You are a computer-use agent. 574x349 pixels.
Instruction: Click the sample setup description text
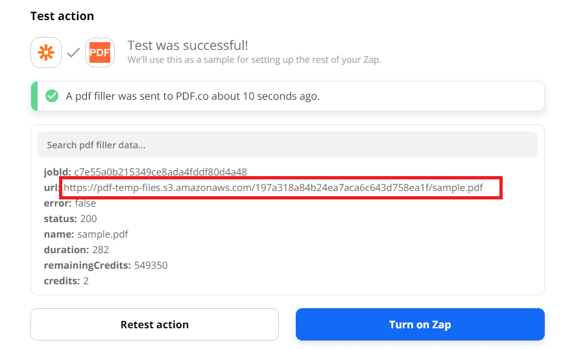coord(254,60)
